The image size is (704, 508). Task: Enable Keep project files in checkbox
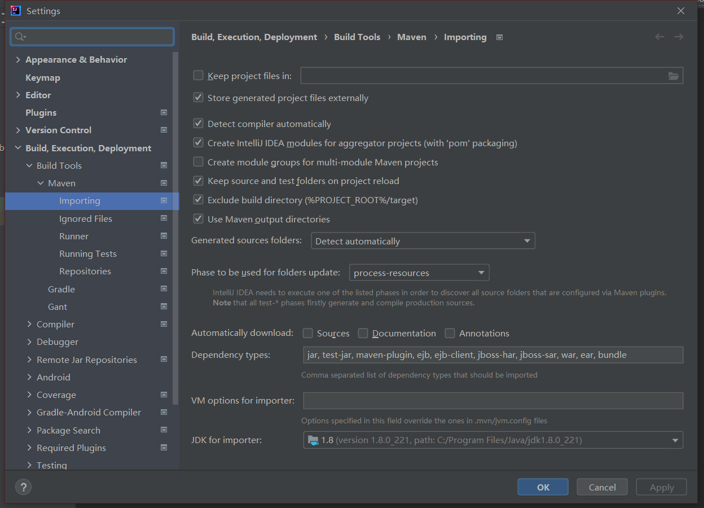(x=198, y=75)
